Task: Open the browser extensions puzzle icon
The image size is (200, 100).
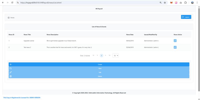Action: [185, 3]
